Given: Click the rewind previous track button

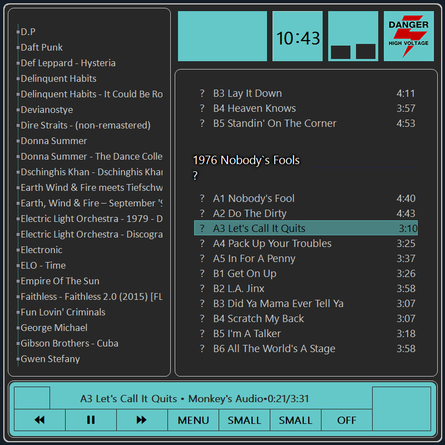Looking at the screenshot, I should (x=39, y=420).
